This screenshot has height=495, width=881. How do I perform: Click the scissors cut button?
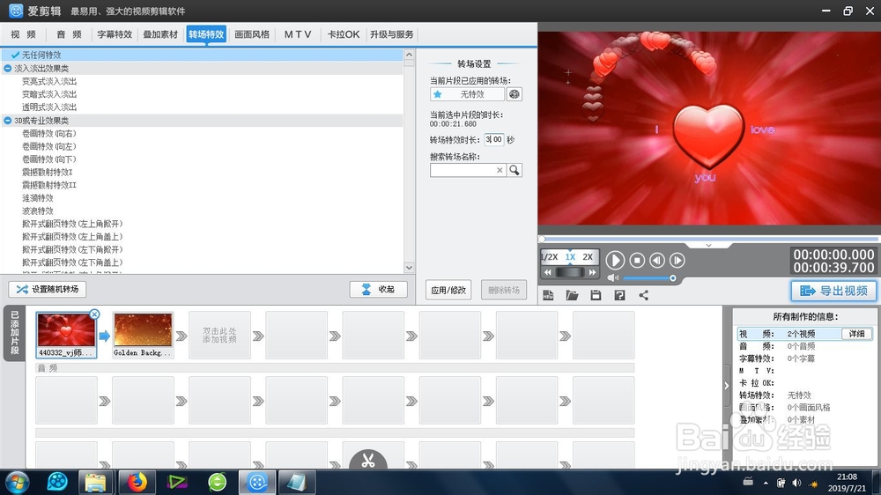click(368, 460)
